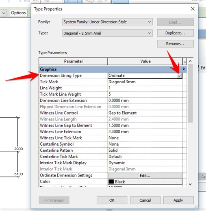Click the Value column header
Image resolution: width=206 pixels, height=211 pixels.
pyautogui.click(x=145, y=61)
